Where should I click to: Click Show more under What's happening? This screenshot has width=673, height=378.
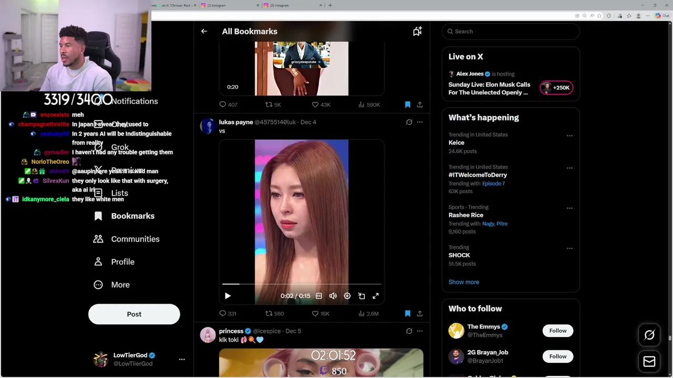click(464, 282)
